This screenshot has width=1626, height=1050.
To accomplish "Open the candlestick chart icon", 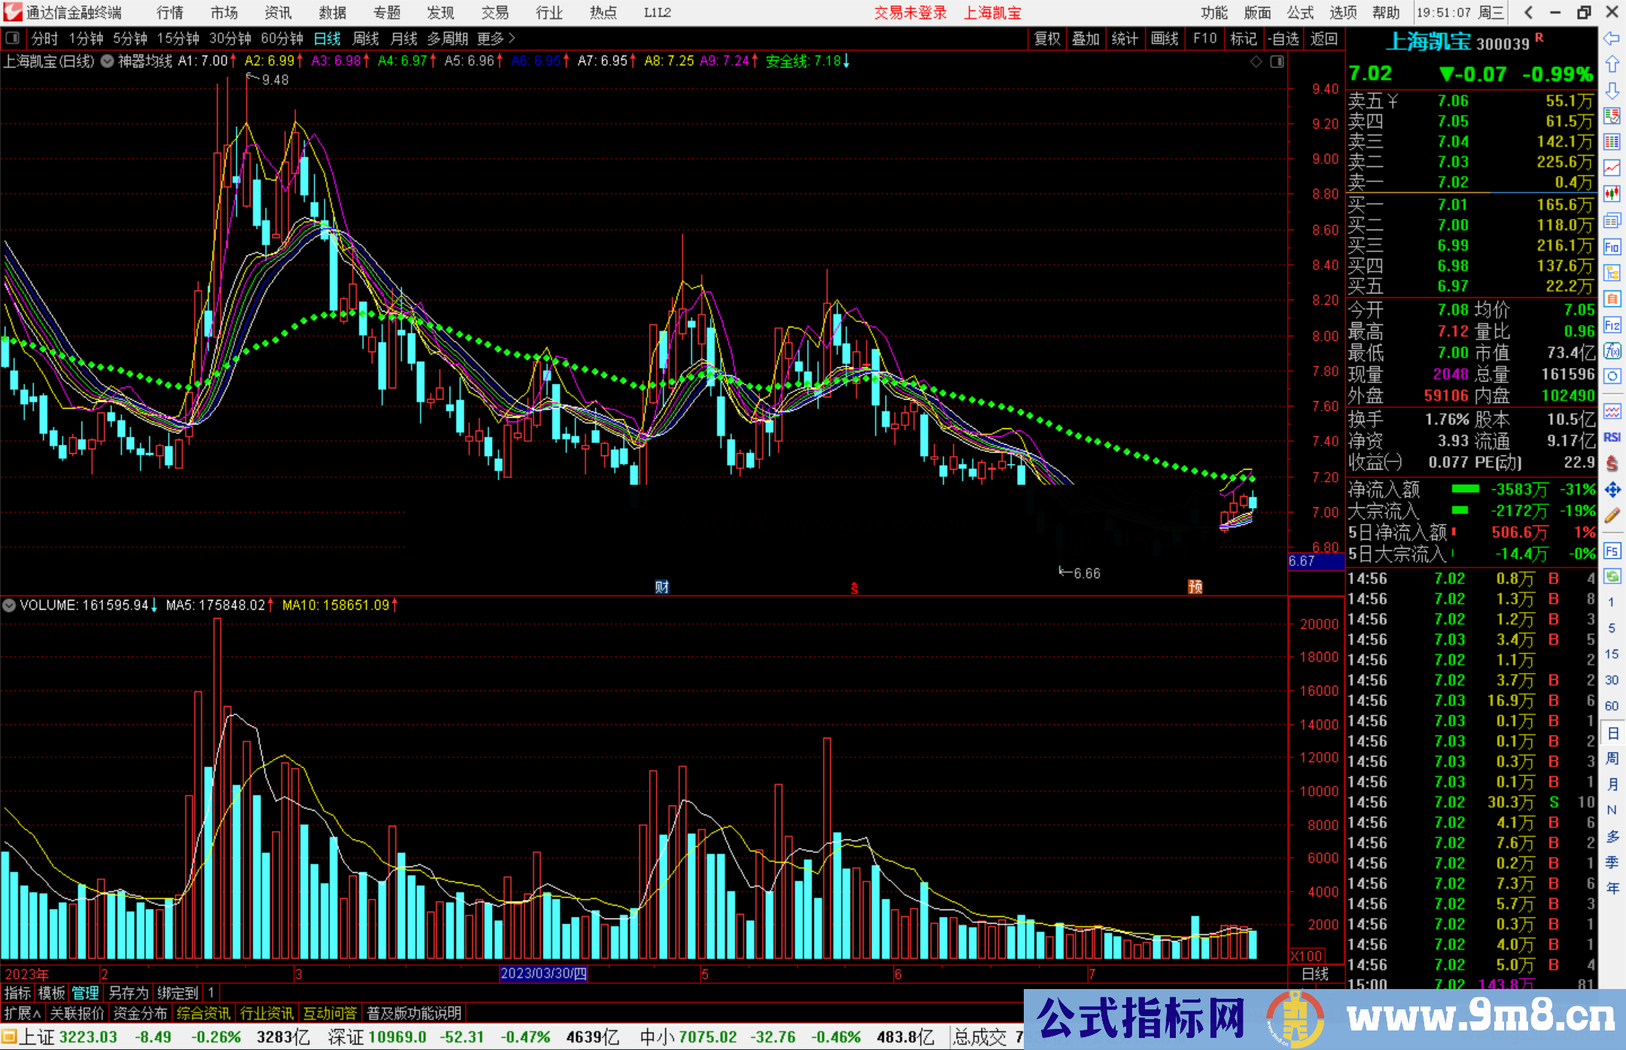I will 1612,194.
